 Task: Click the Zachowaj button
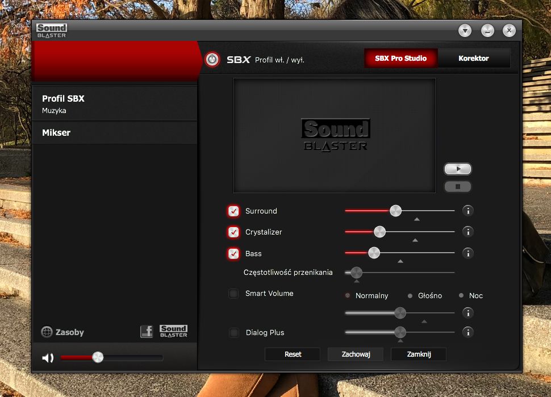[356, 354]
